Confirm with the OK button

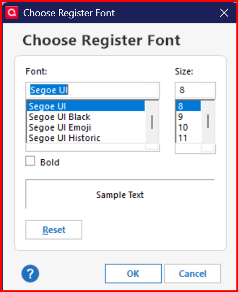click(133, 274)
